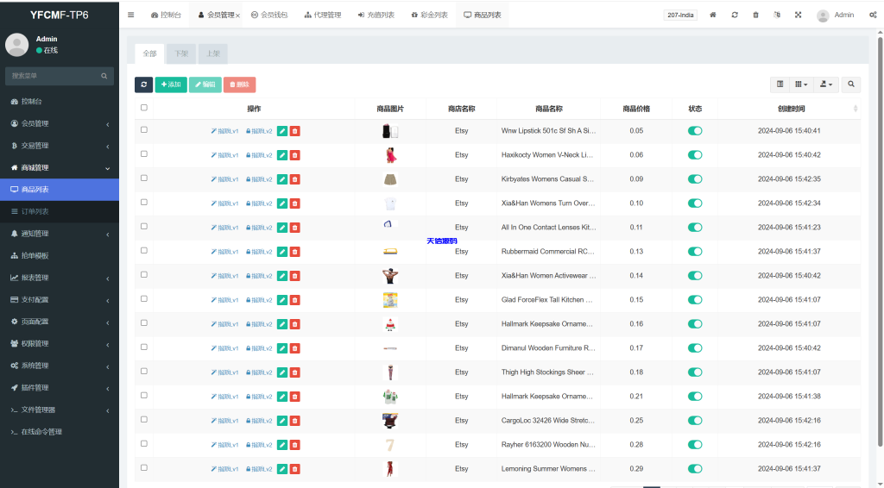This screenshot has width=884, height=488.
Task: Click the hamburger menu toggle icon
Action: coord(131,16)
